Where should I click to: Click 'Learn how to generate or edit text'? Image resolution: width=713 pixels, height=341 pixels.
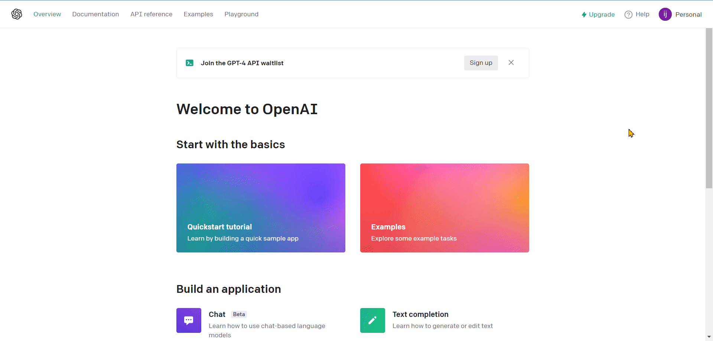pyautogui.click(x=443, y=326)
